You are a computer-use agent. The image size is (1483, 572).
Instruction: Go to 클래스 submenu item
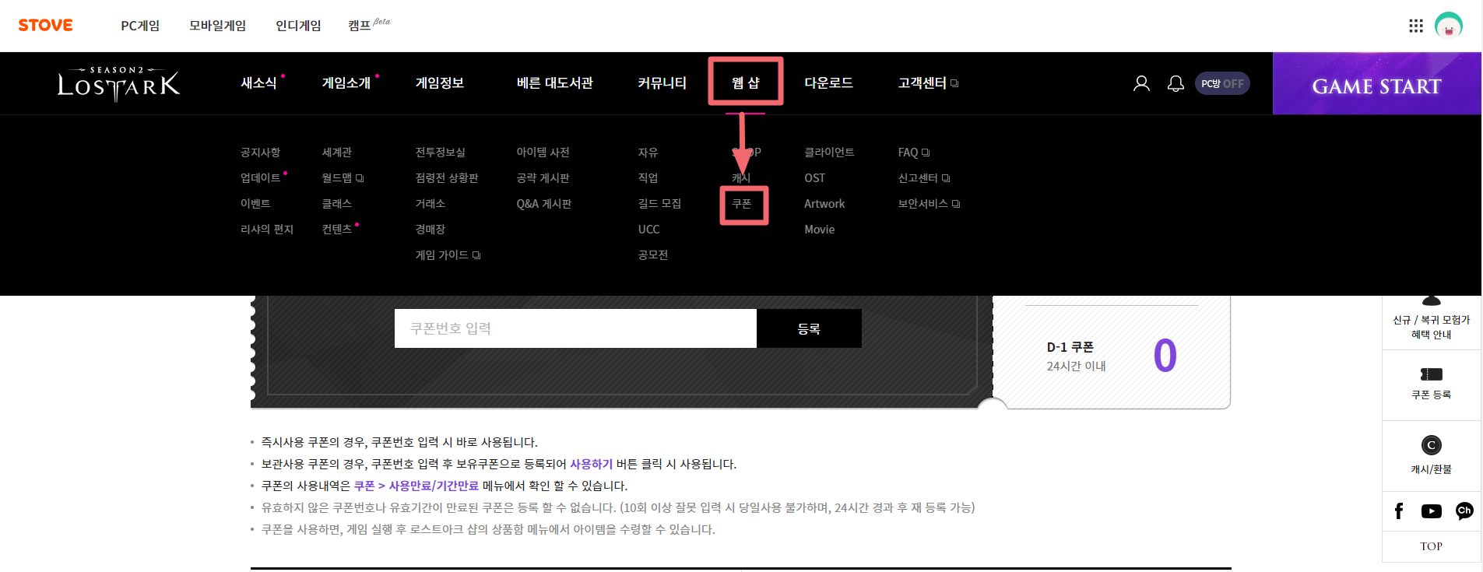(x=337, y=204)
